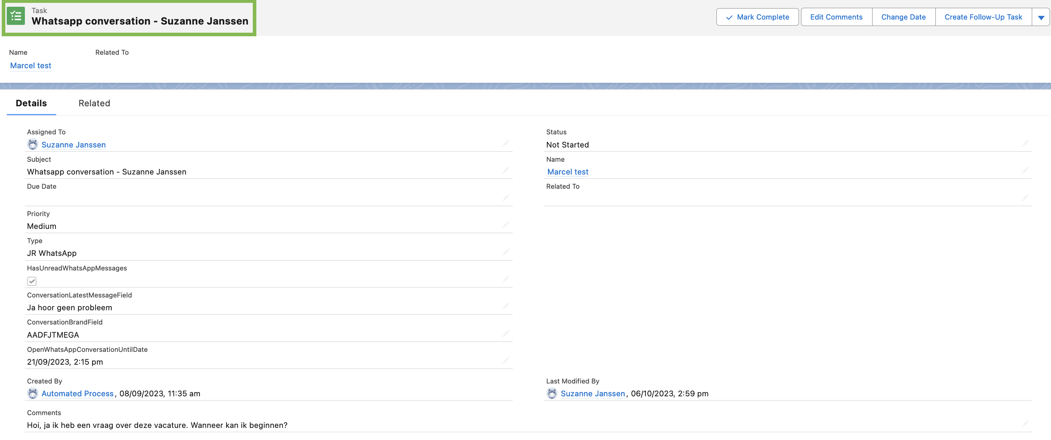Switch to the Related tab

pyautogui.click(x=94, y=103)
